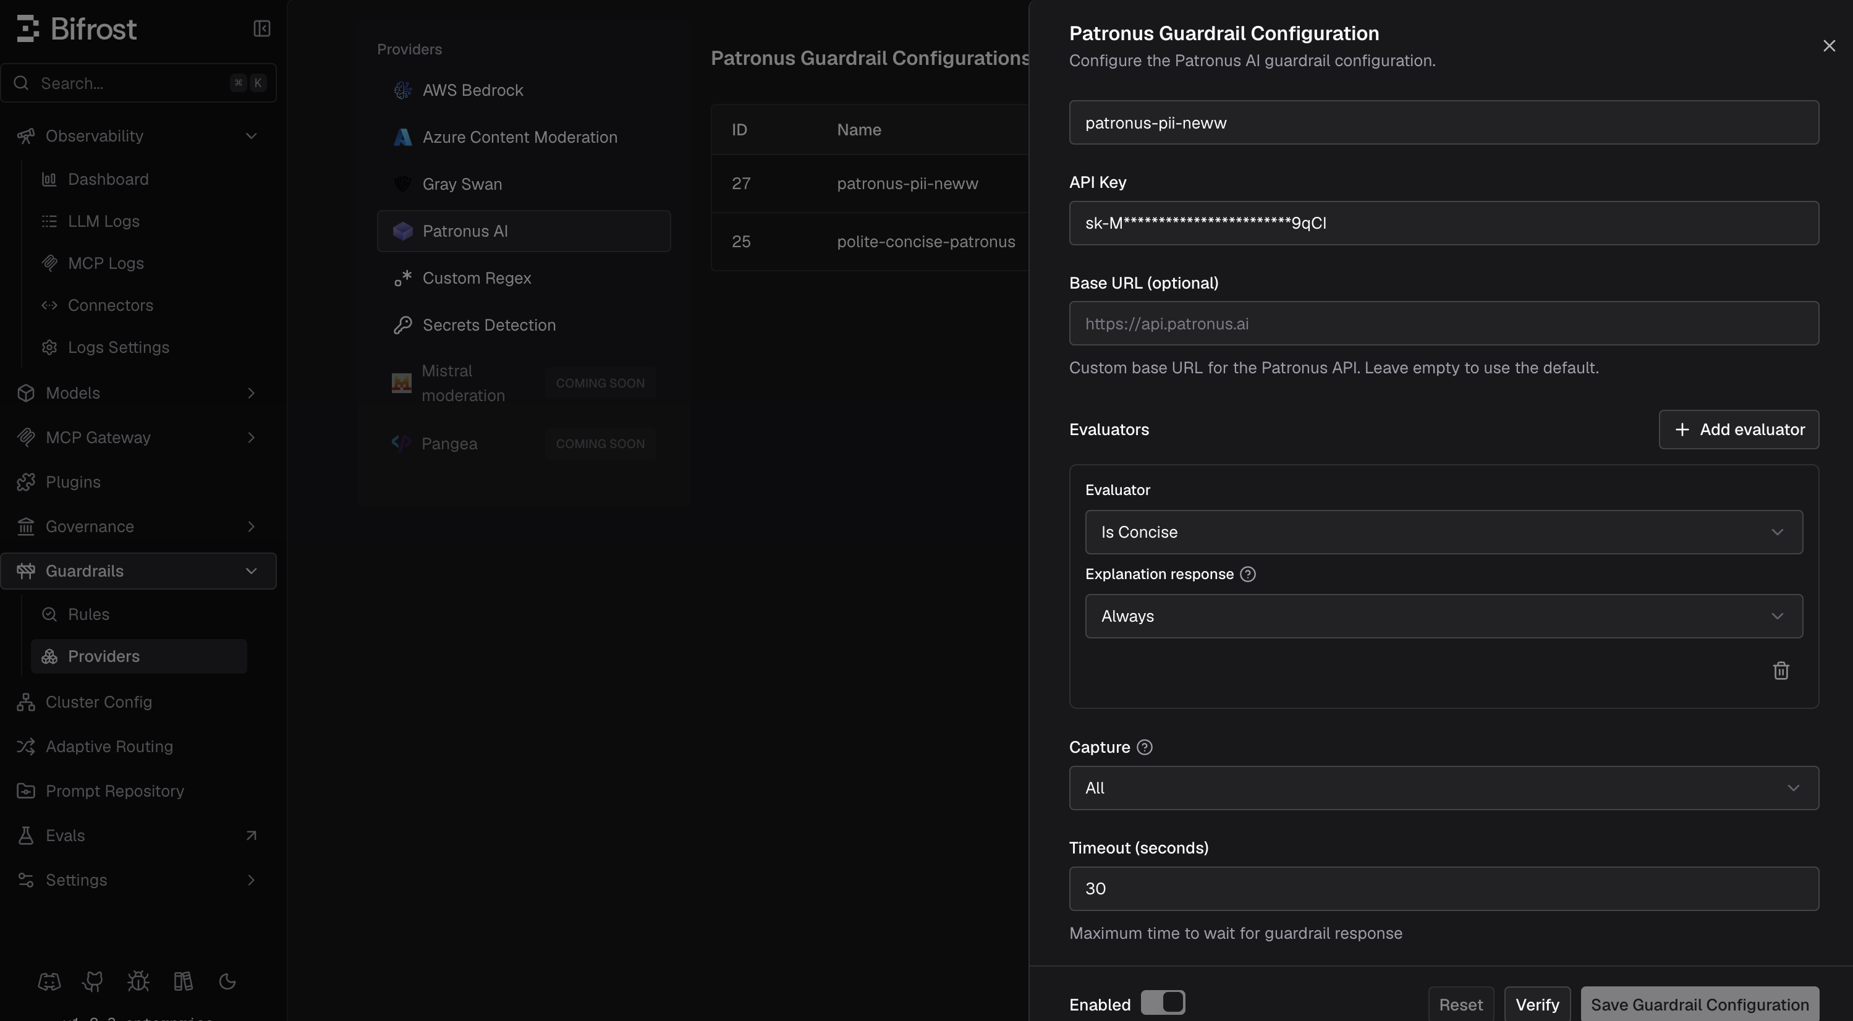Collapse the Observability section
1853x1021 pixels.
click(x=251, y=136)
